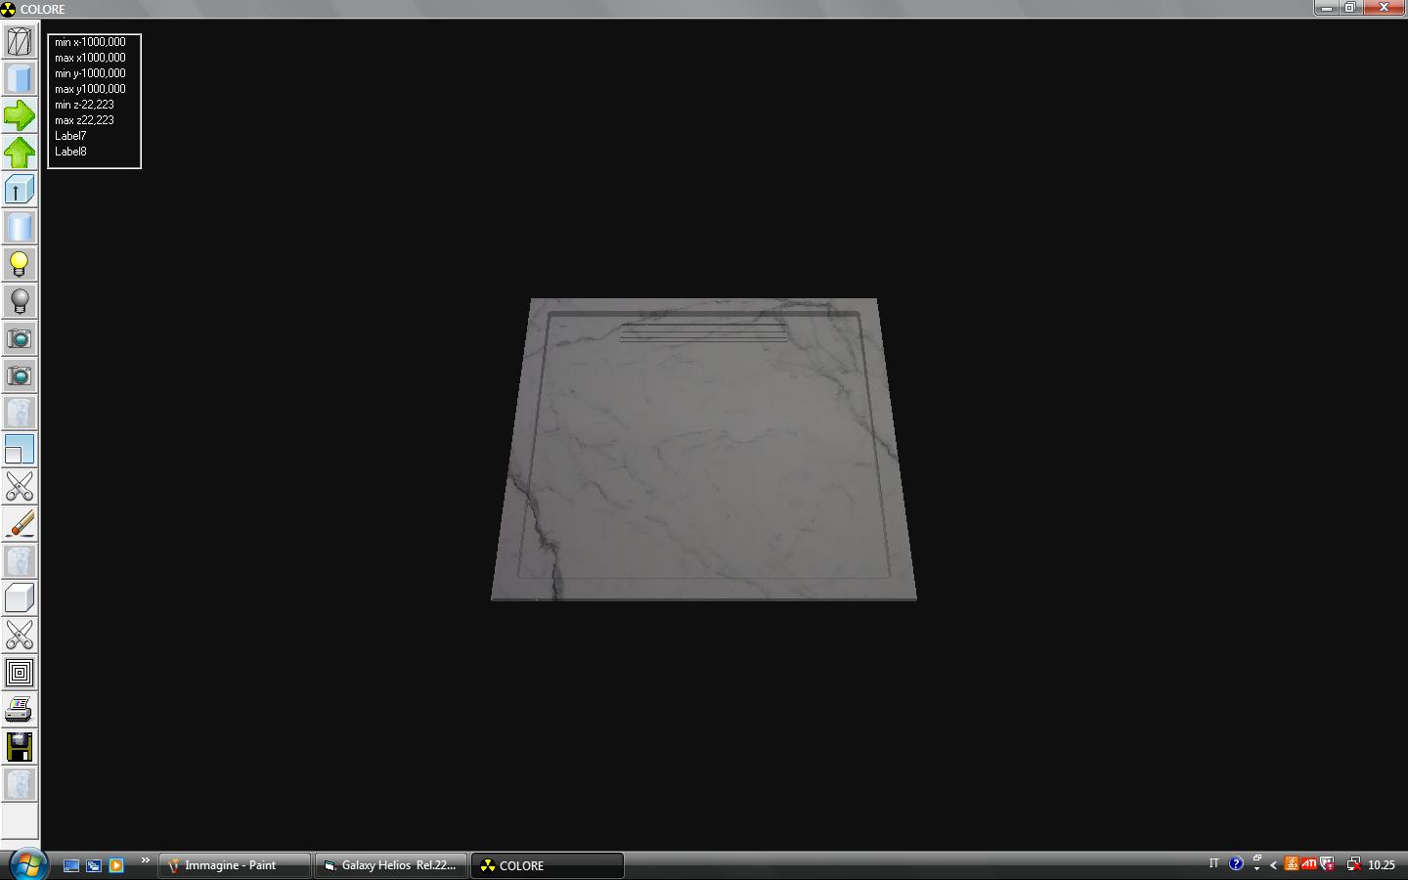Click the 'Label7' text
Viewport: 1408px width, 880px height.
click(x=70, y=136)
